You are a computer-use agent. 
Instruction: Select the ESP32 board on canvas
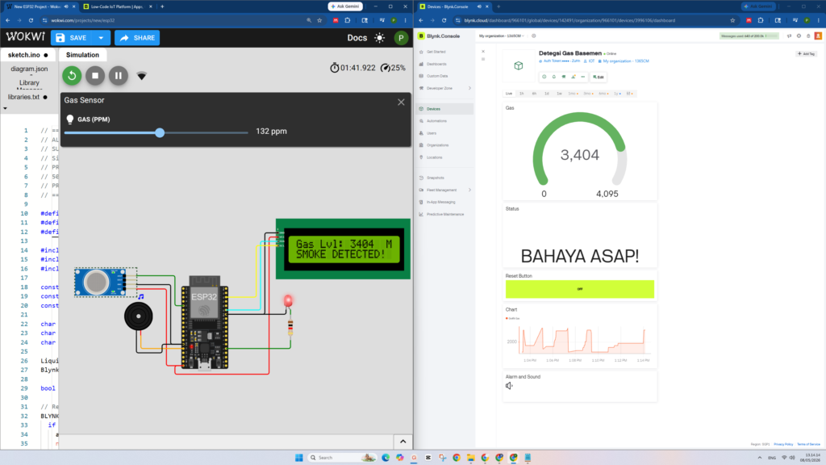point(204,323)
